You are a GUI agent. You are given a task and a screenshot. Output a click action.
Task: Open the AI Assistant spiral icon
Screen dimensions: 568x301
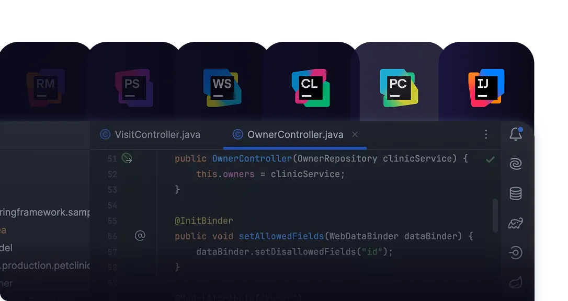coord(516,164)
